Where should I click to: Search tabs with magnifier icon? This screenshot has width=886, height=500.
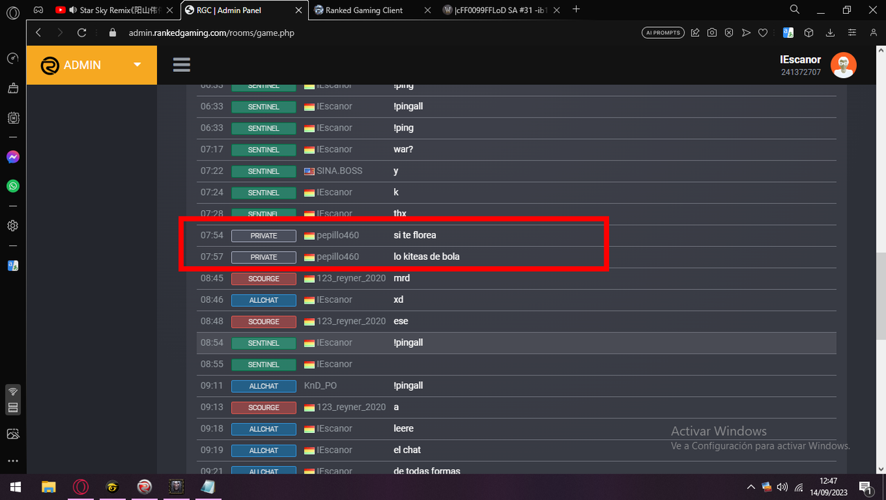pyautogui.click(x=795, y=10)
